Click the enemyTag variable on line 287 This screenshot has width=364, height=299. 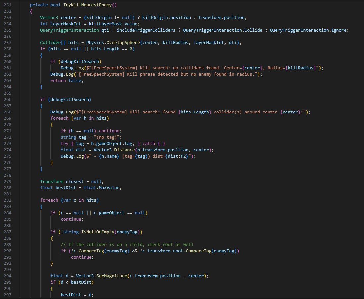click(x=127, y=232)
